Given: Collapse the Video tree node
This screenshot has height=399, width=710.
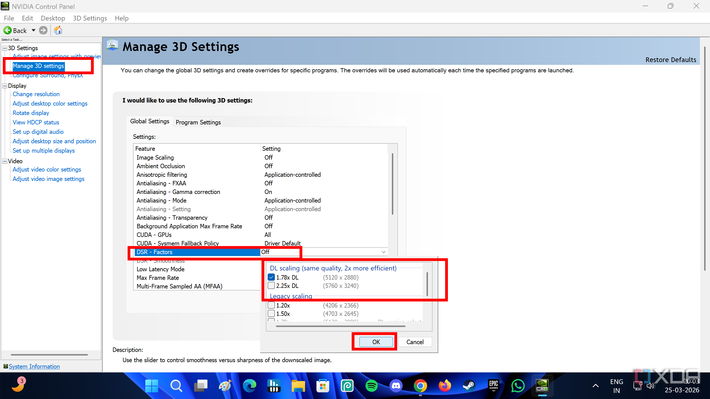Looking at the screenshot, I should [5, 161].
